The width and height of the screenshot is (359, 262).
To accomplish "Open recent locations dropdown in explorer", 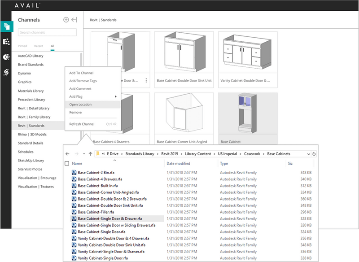I will click(83, 154).
